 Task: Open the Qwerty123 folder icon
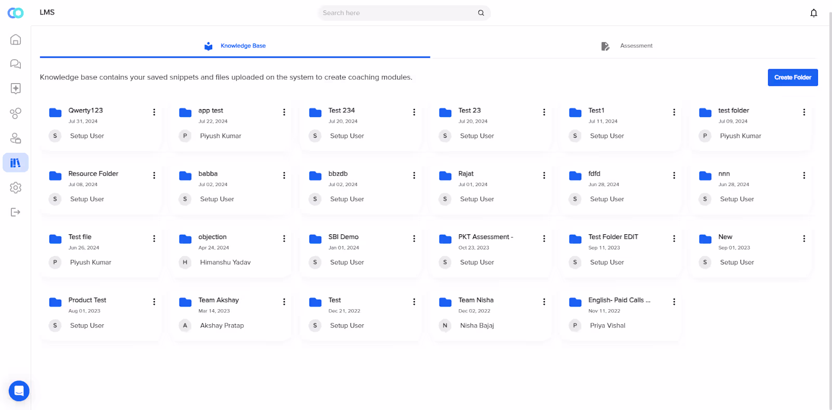pyautogui.click(x=55, y=112)
